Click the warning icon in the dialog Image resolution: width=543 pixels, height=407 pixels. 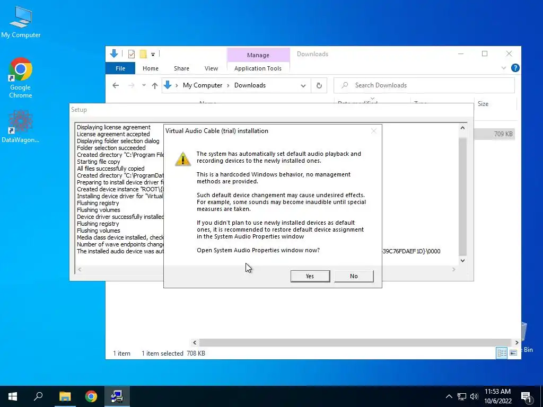pos(183,159)
